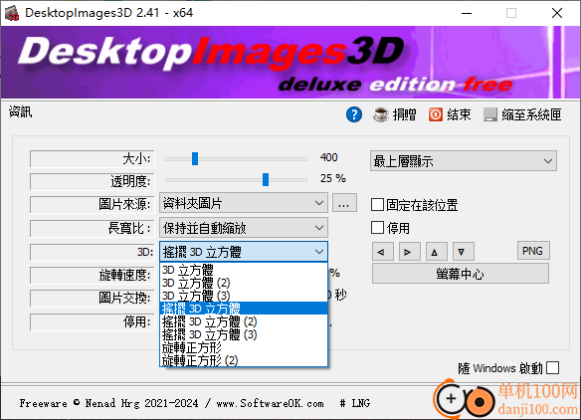Click the coffee cup donate icon
Viewport: 581px width, 420px height.
tap(381, 114)
